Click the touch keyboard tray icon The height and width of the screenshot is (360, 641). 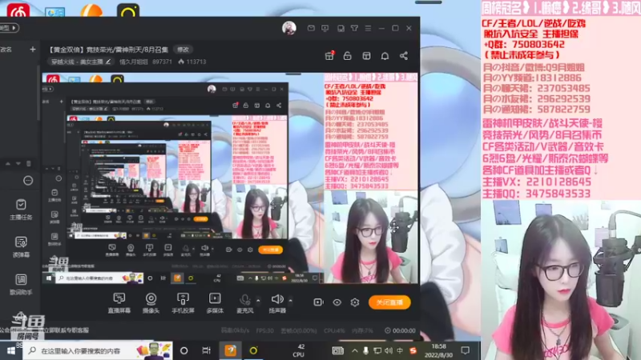337,350
